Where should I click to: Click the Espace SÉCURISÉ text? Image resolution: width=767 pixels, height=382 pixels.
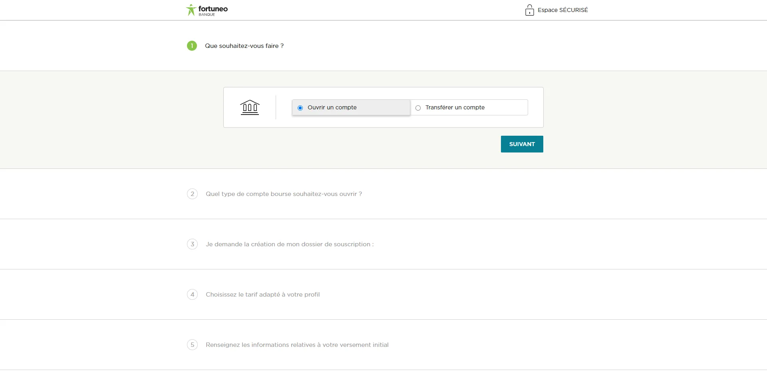(562, 10)
